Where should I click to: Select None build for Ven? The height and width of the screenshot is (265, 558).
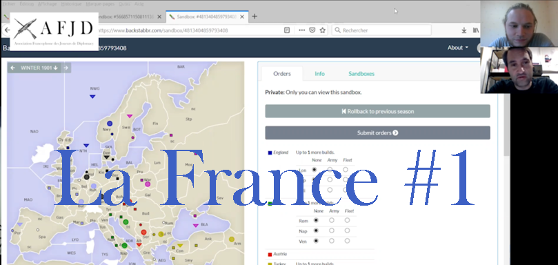316,241
